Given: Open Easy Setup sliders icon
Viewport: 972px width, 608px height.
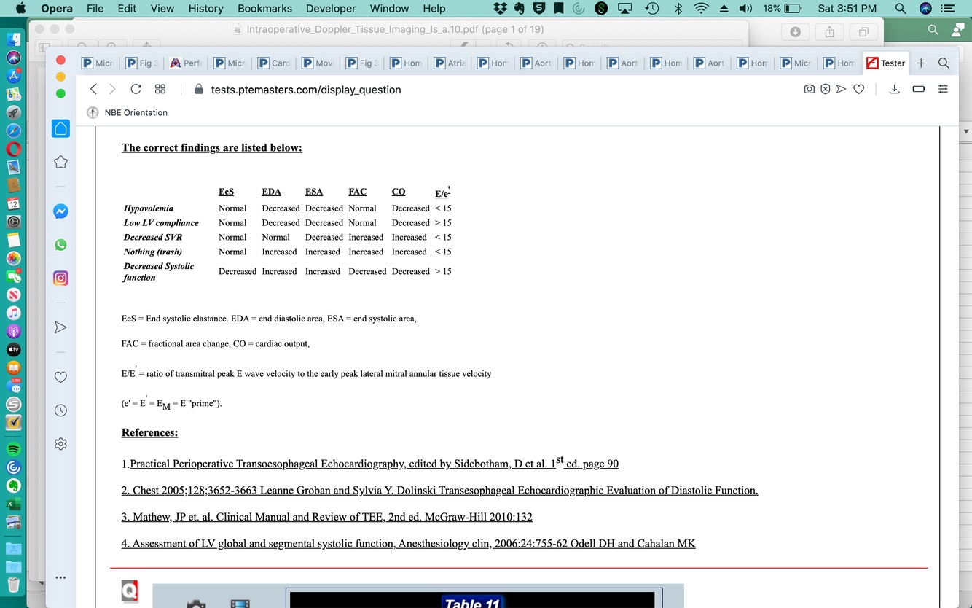Looking at the screenshot, I should (943, 89).
